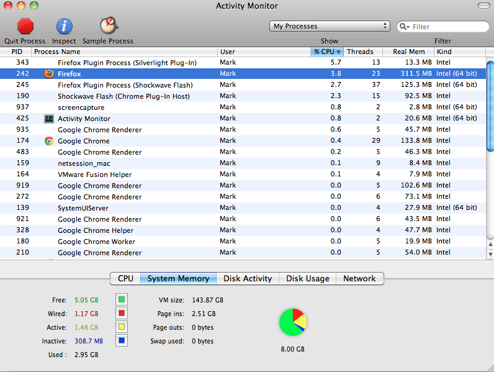Open the Network tab
This screenshot has height=372, width=494.
pos(359,278)
